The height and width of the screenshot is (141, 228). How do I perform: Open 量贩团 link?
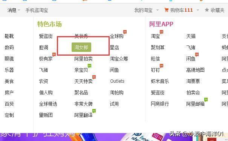click(46, 115)
